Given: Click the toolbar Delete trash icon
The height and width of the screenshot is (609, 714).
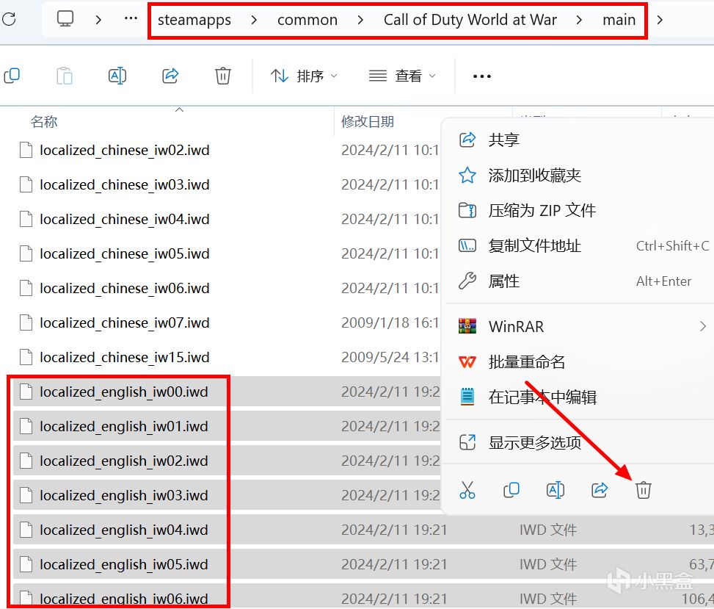Looking at the screenshot, I should click(222, 76).
